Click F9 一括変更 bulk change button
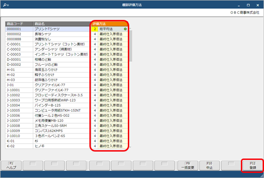264x178 pixels. [x=188, y=165]
